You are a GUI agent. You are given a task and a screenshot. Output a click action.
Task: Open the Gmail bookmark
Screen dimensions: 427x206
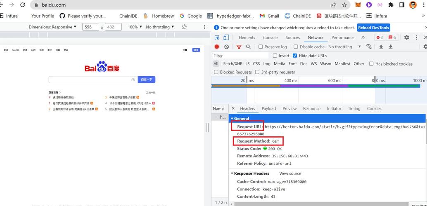tap(269, 16)
